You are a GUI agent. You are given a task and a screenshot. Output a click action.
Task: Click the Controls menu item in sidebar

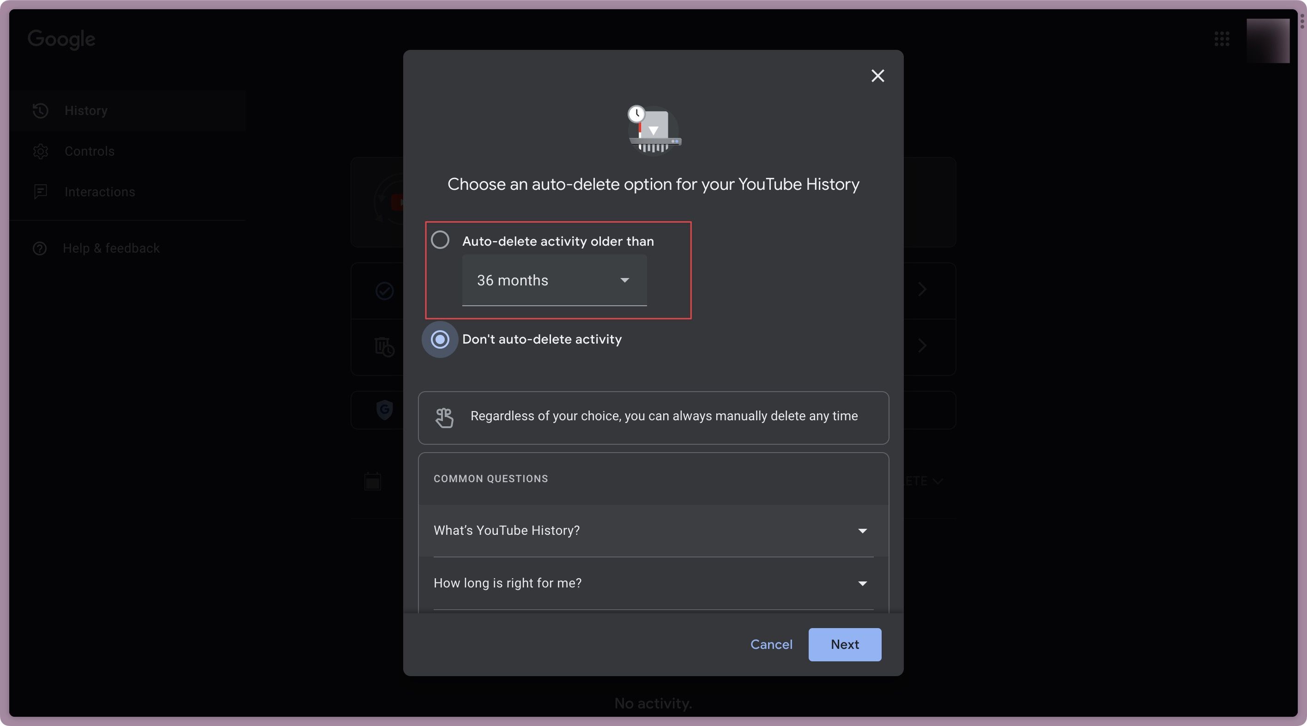(x=90, y=151)
